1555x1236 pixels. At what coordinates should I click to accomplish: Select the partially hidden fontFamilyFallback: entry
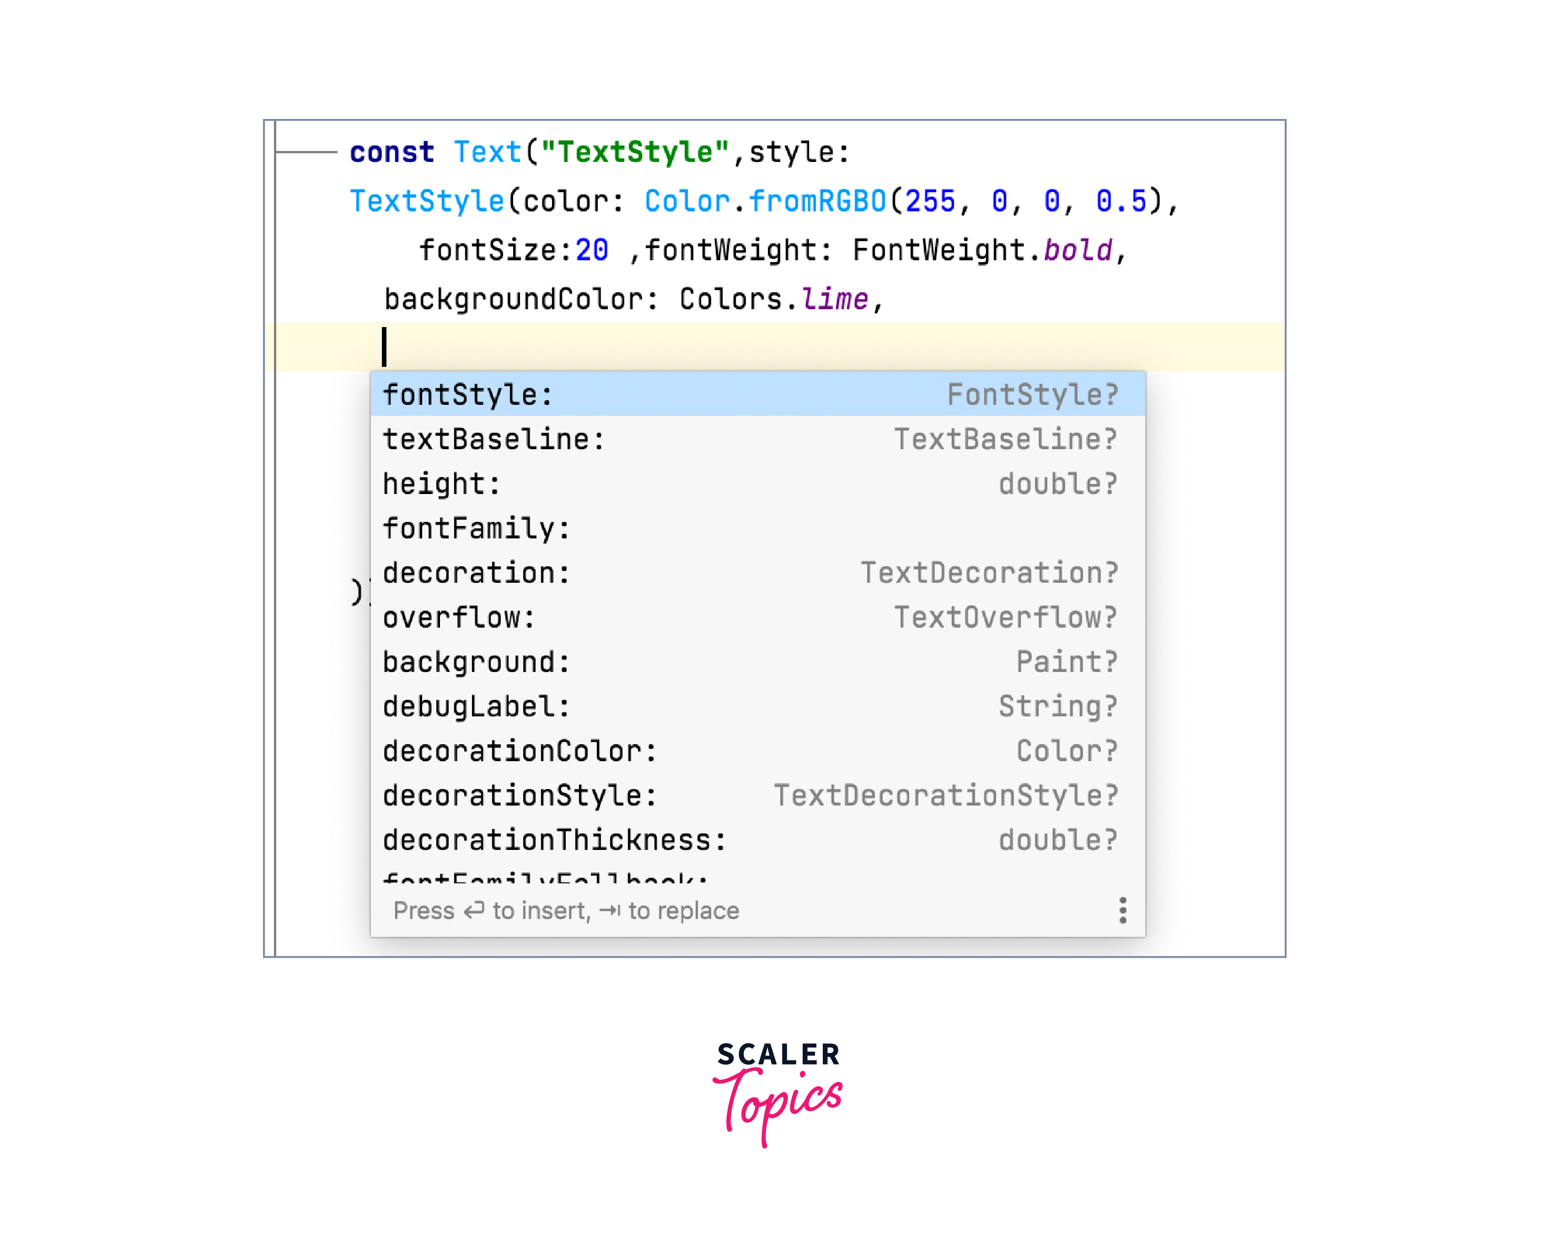point(545,878)
